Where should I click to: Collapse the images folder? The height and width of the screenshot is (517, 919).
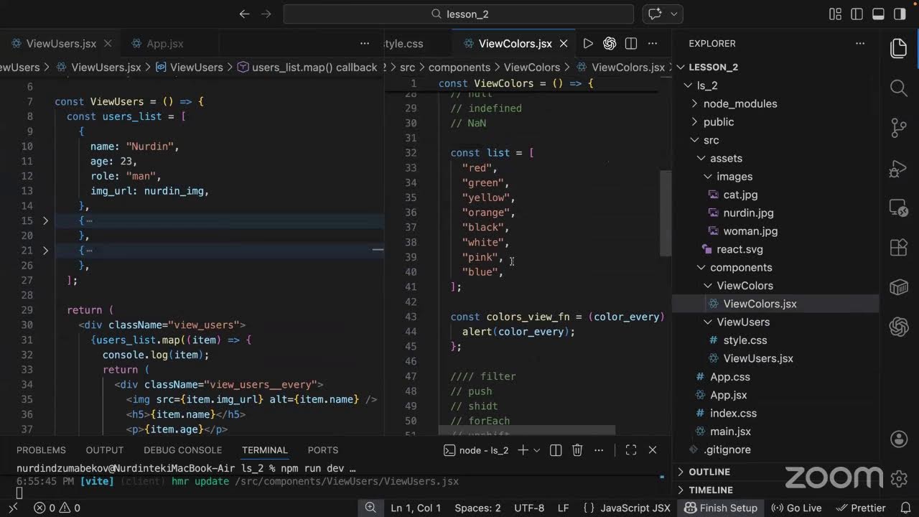point(734,177)
